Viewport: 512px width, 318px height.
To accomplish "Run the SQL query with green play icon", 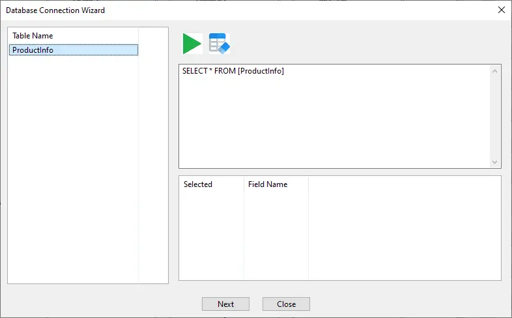I will pos(192,44).
